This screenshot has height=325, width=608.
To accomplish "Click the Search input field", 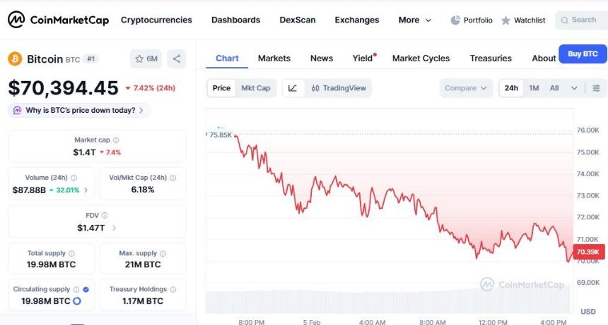I will pyautogui.click(x=583, y=20).
